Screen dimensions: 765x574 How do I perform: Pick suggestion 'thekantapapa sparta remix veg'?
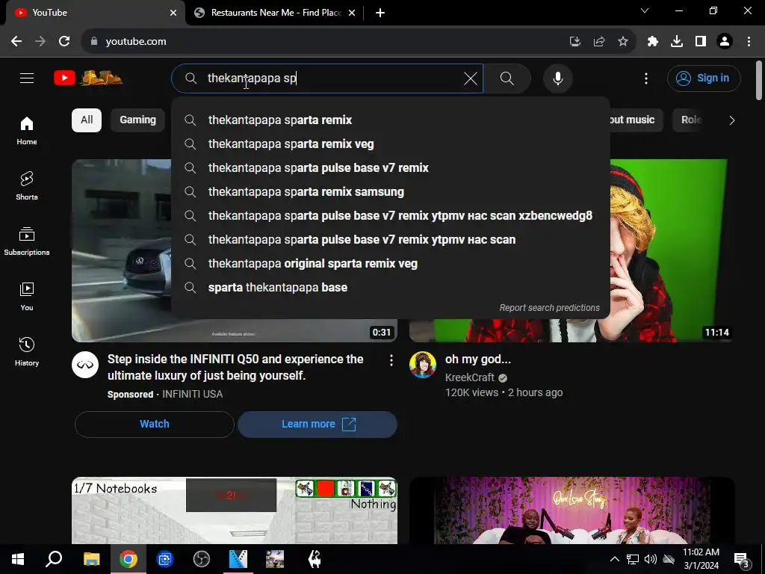click(390, 144)
